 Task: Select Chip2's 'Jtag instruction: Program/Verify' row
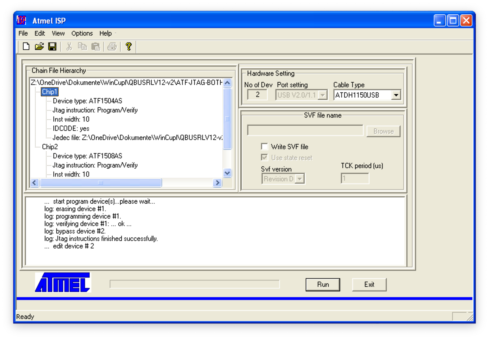pos(95,165)
